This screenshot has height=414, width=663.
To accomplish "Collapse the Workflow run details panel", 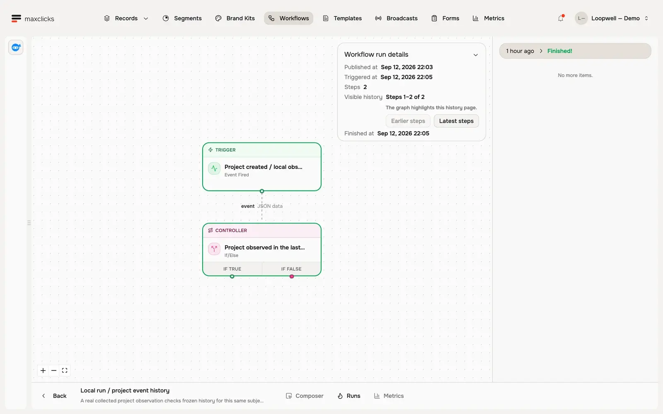I will 476,55.
